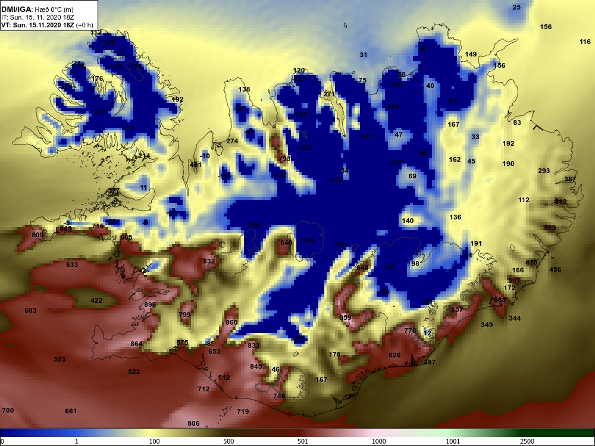The width and height of the screenshot is (595, 446).
Task: Click the legend label '500'
Action: click(x=228, y=441)
